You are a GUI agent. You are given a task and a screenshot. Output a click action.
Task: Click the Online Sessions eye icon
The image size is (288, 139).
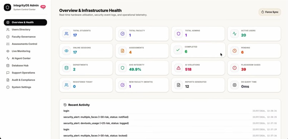(66, 51)
